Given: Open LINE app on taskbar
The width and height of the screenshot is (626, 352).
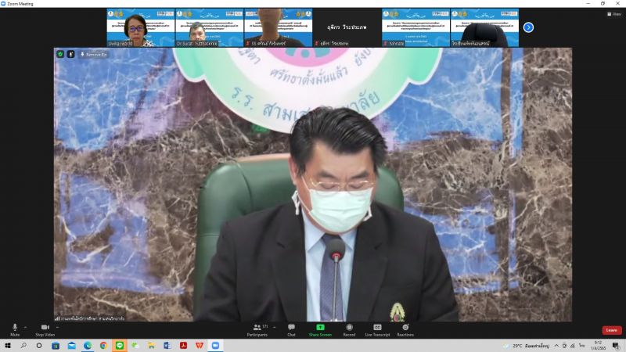Looking at the screenshot, I should pyautogui.click(x=120, y=346).
